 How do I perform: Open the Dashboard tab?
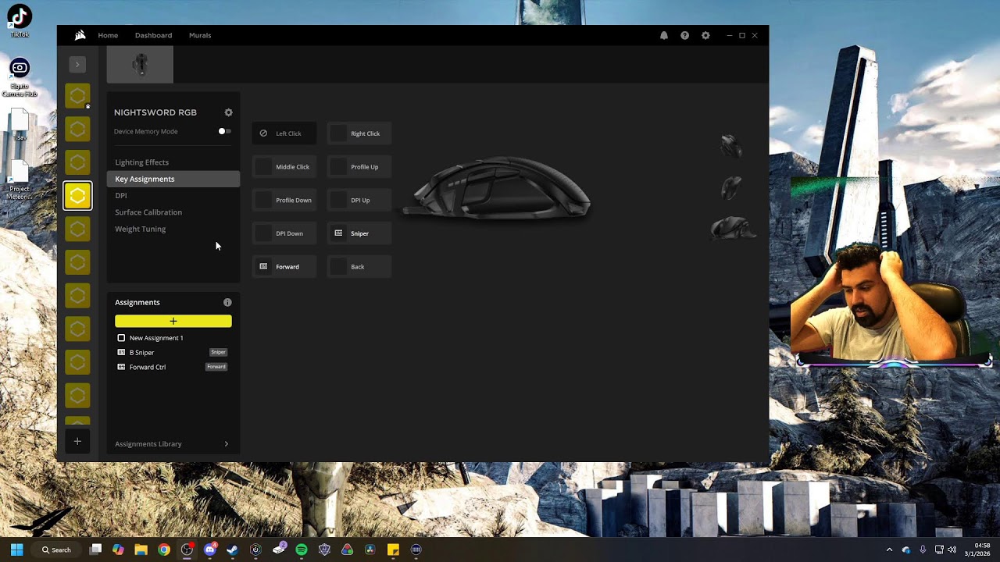point(153,35)
